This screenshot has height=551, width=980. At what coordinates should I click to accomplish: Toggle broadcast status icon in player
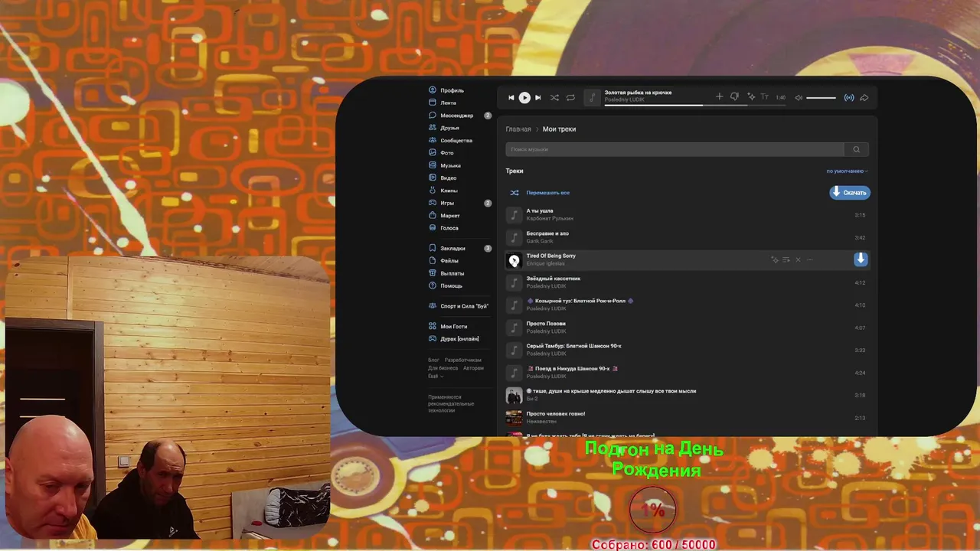click(x=849, y=98)
